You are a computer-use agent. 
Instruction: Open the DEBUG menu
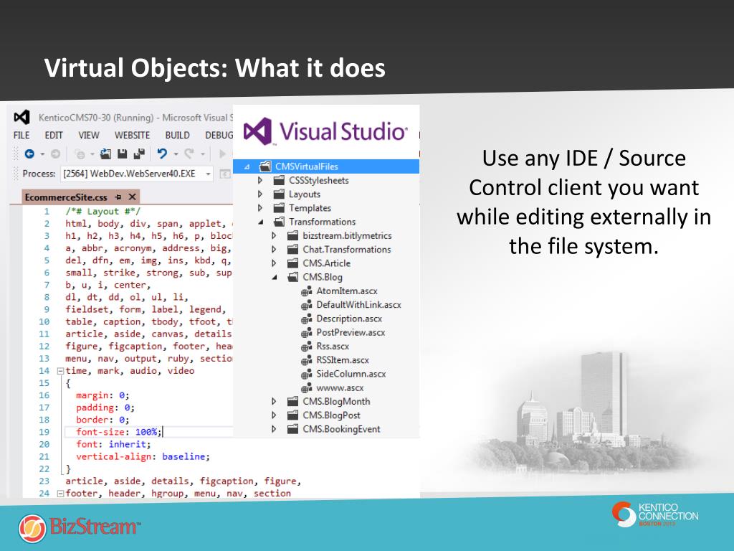pos(219,136)
